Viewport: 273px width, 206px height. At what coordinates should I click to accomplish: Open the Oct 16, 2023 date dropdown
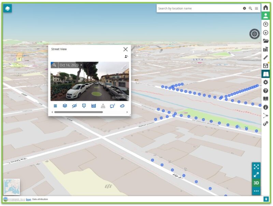coord(71,65)
